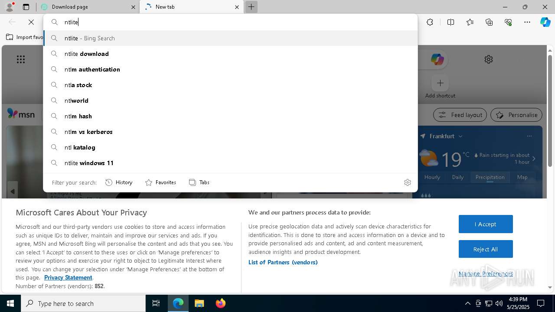Click the volume icon in system tray
Viewport: 555px width, 312px height.
(x=499, y=303)
